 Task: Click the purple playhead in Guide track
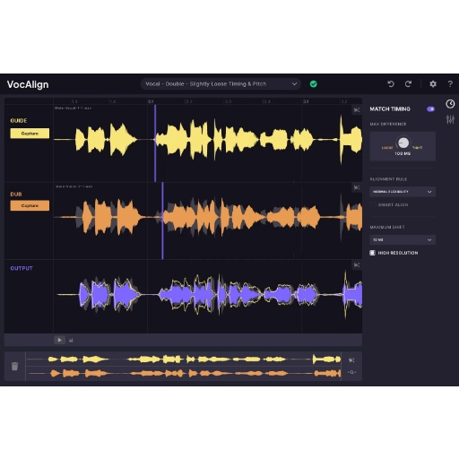click(155, 143)
